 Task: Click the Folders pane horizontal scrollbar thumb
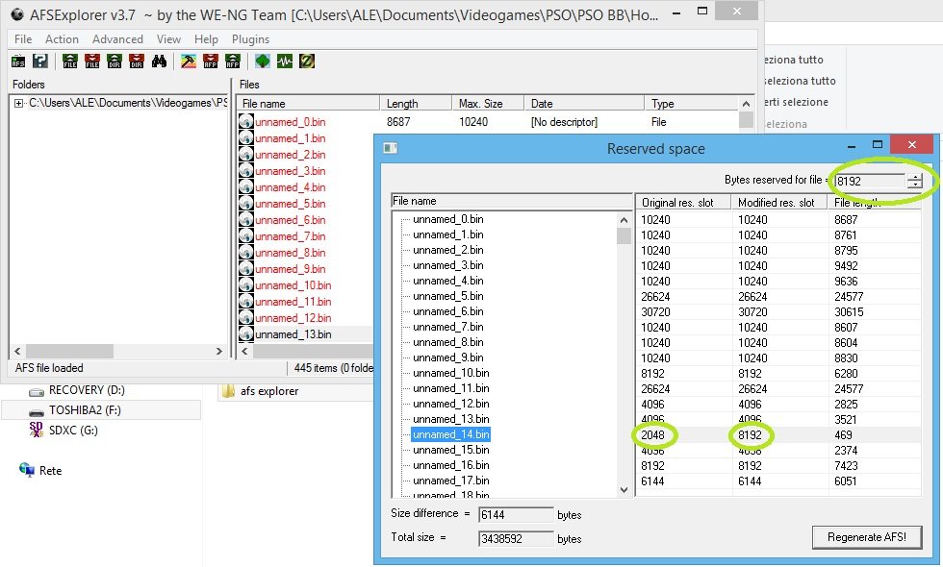click(69, 352)
